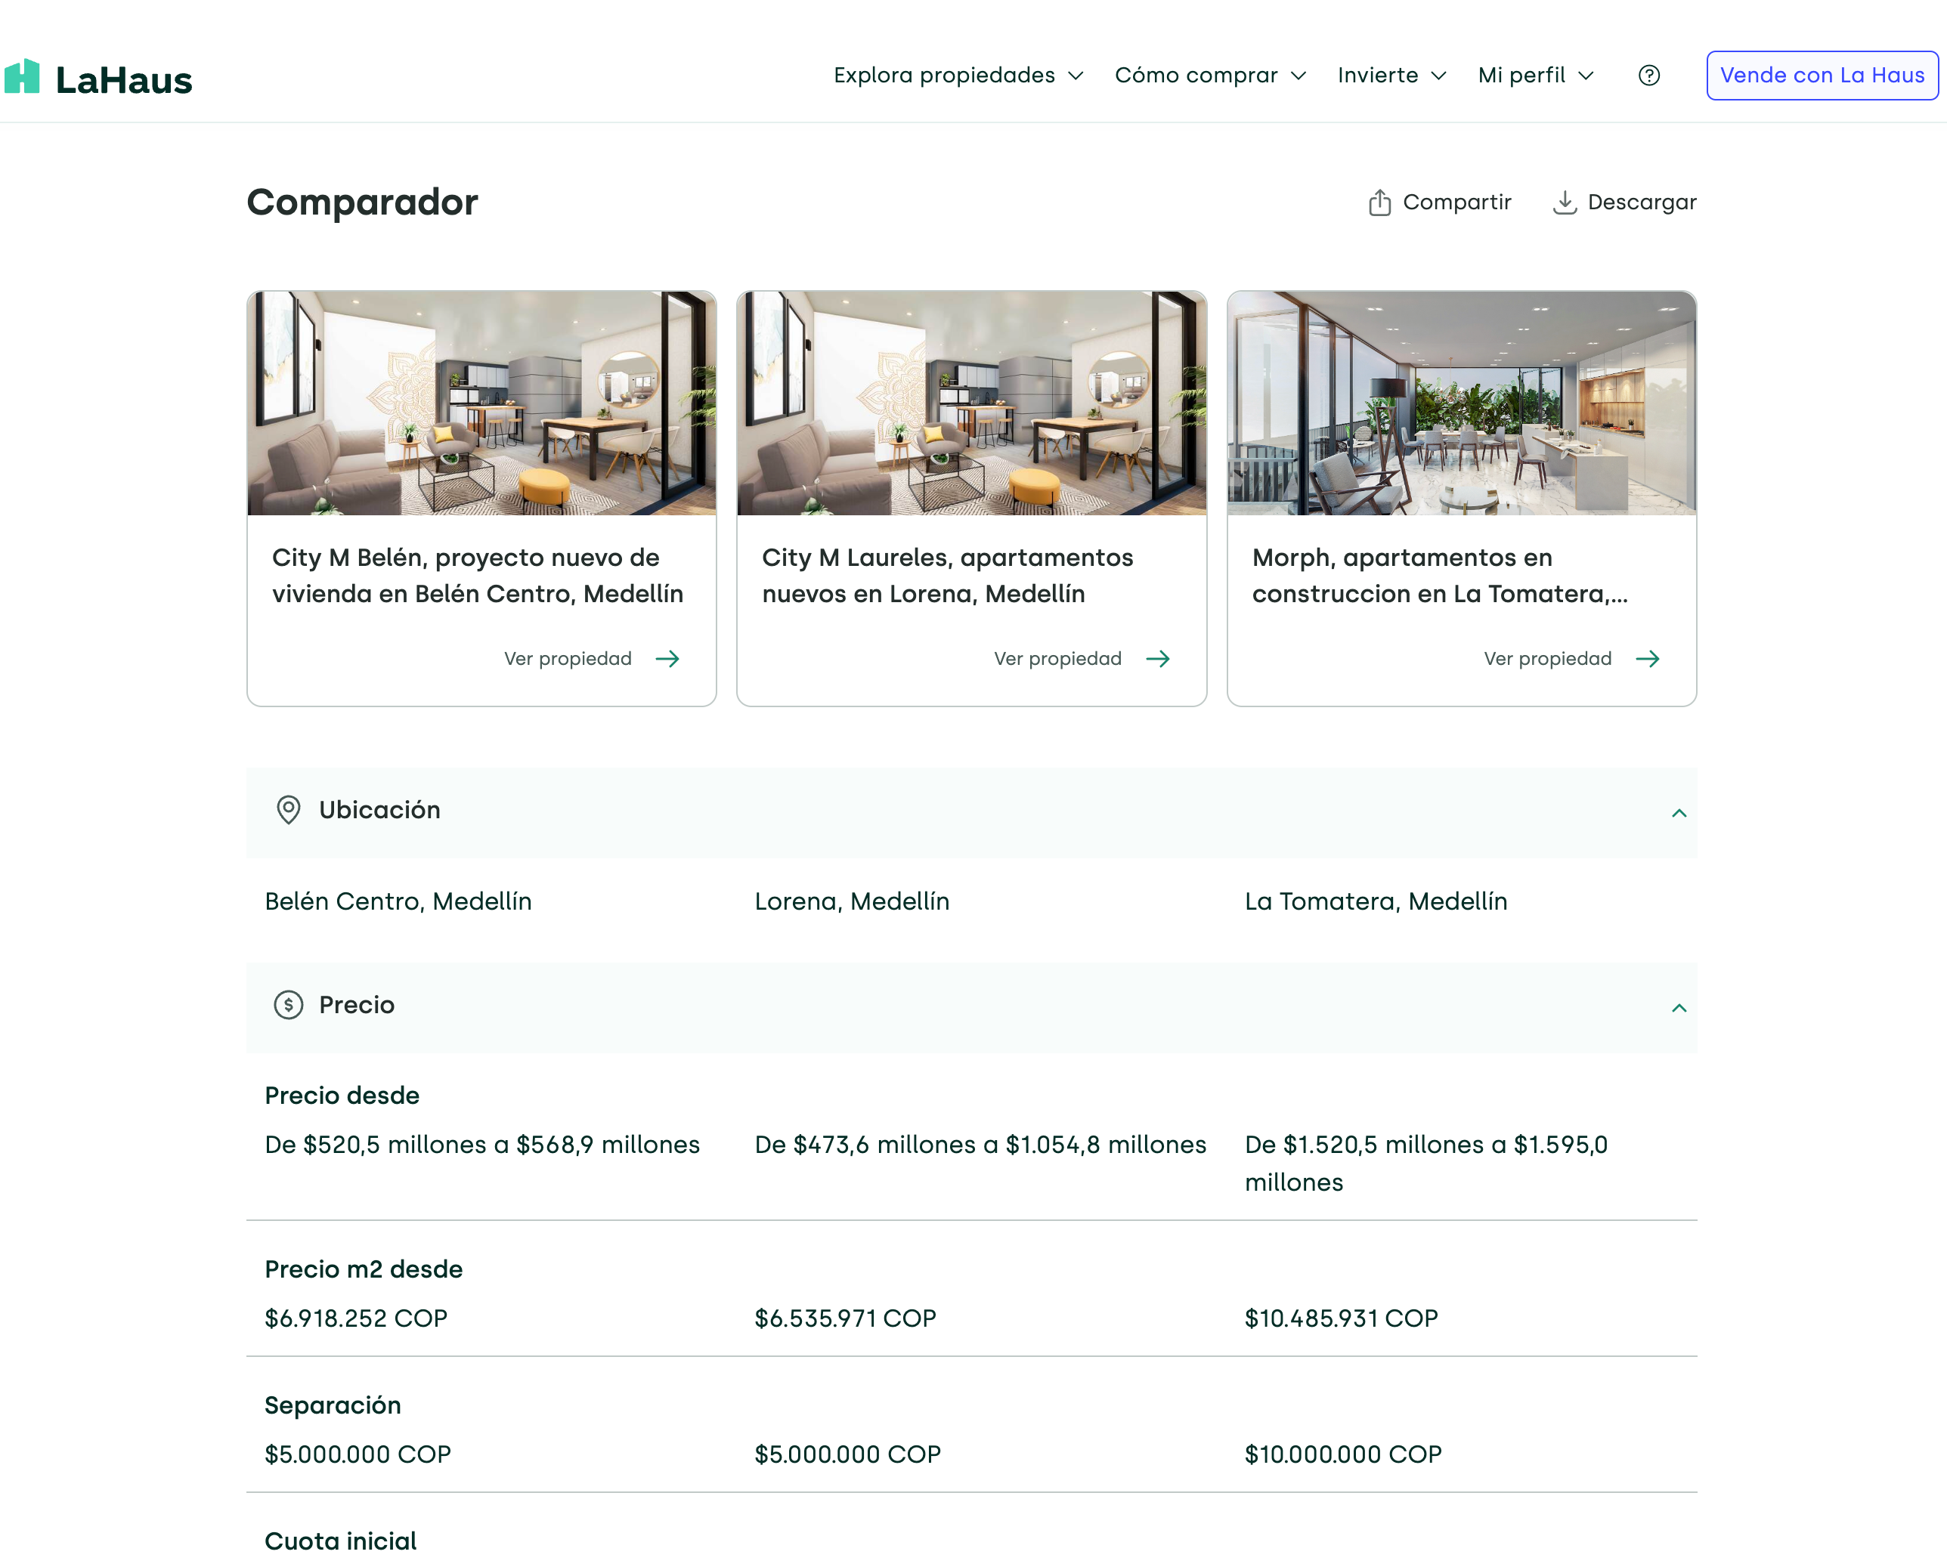1947x1567 pixels.
Task: Open the Morph apartment photo
Action: point(1460,403)
